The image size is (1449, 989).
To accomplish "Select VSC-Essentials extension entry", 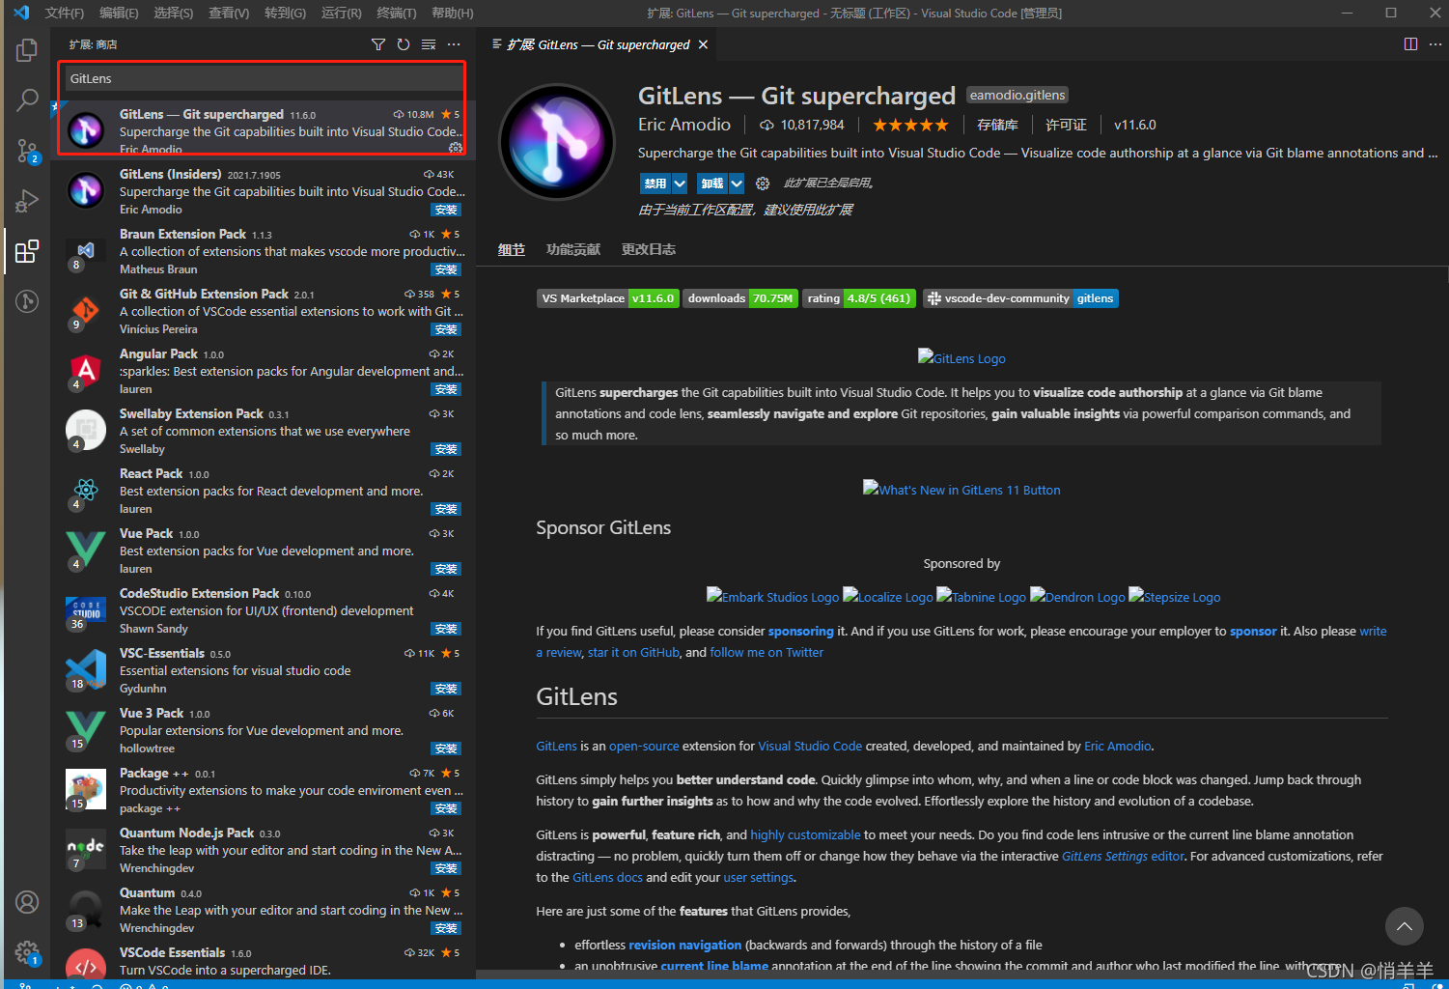I will (x=263, y=670).
